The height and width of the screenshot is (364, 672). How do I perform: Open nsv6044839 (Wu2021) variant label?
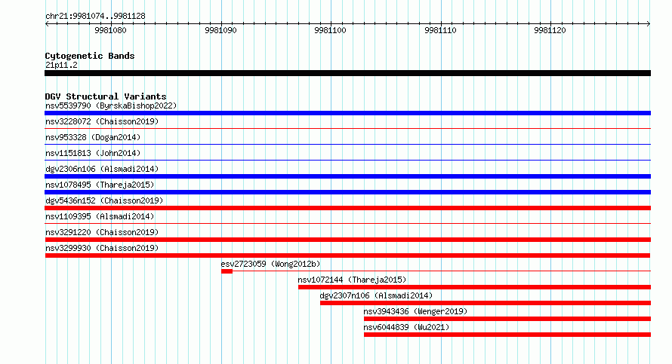click(x=407, y=327)
